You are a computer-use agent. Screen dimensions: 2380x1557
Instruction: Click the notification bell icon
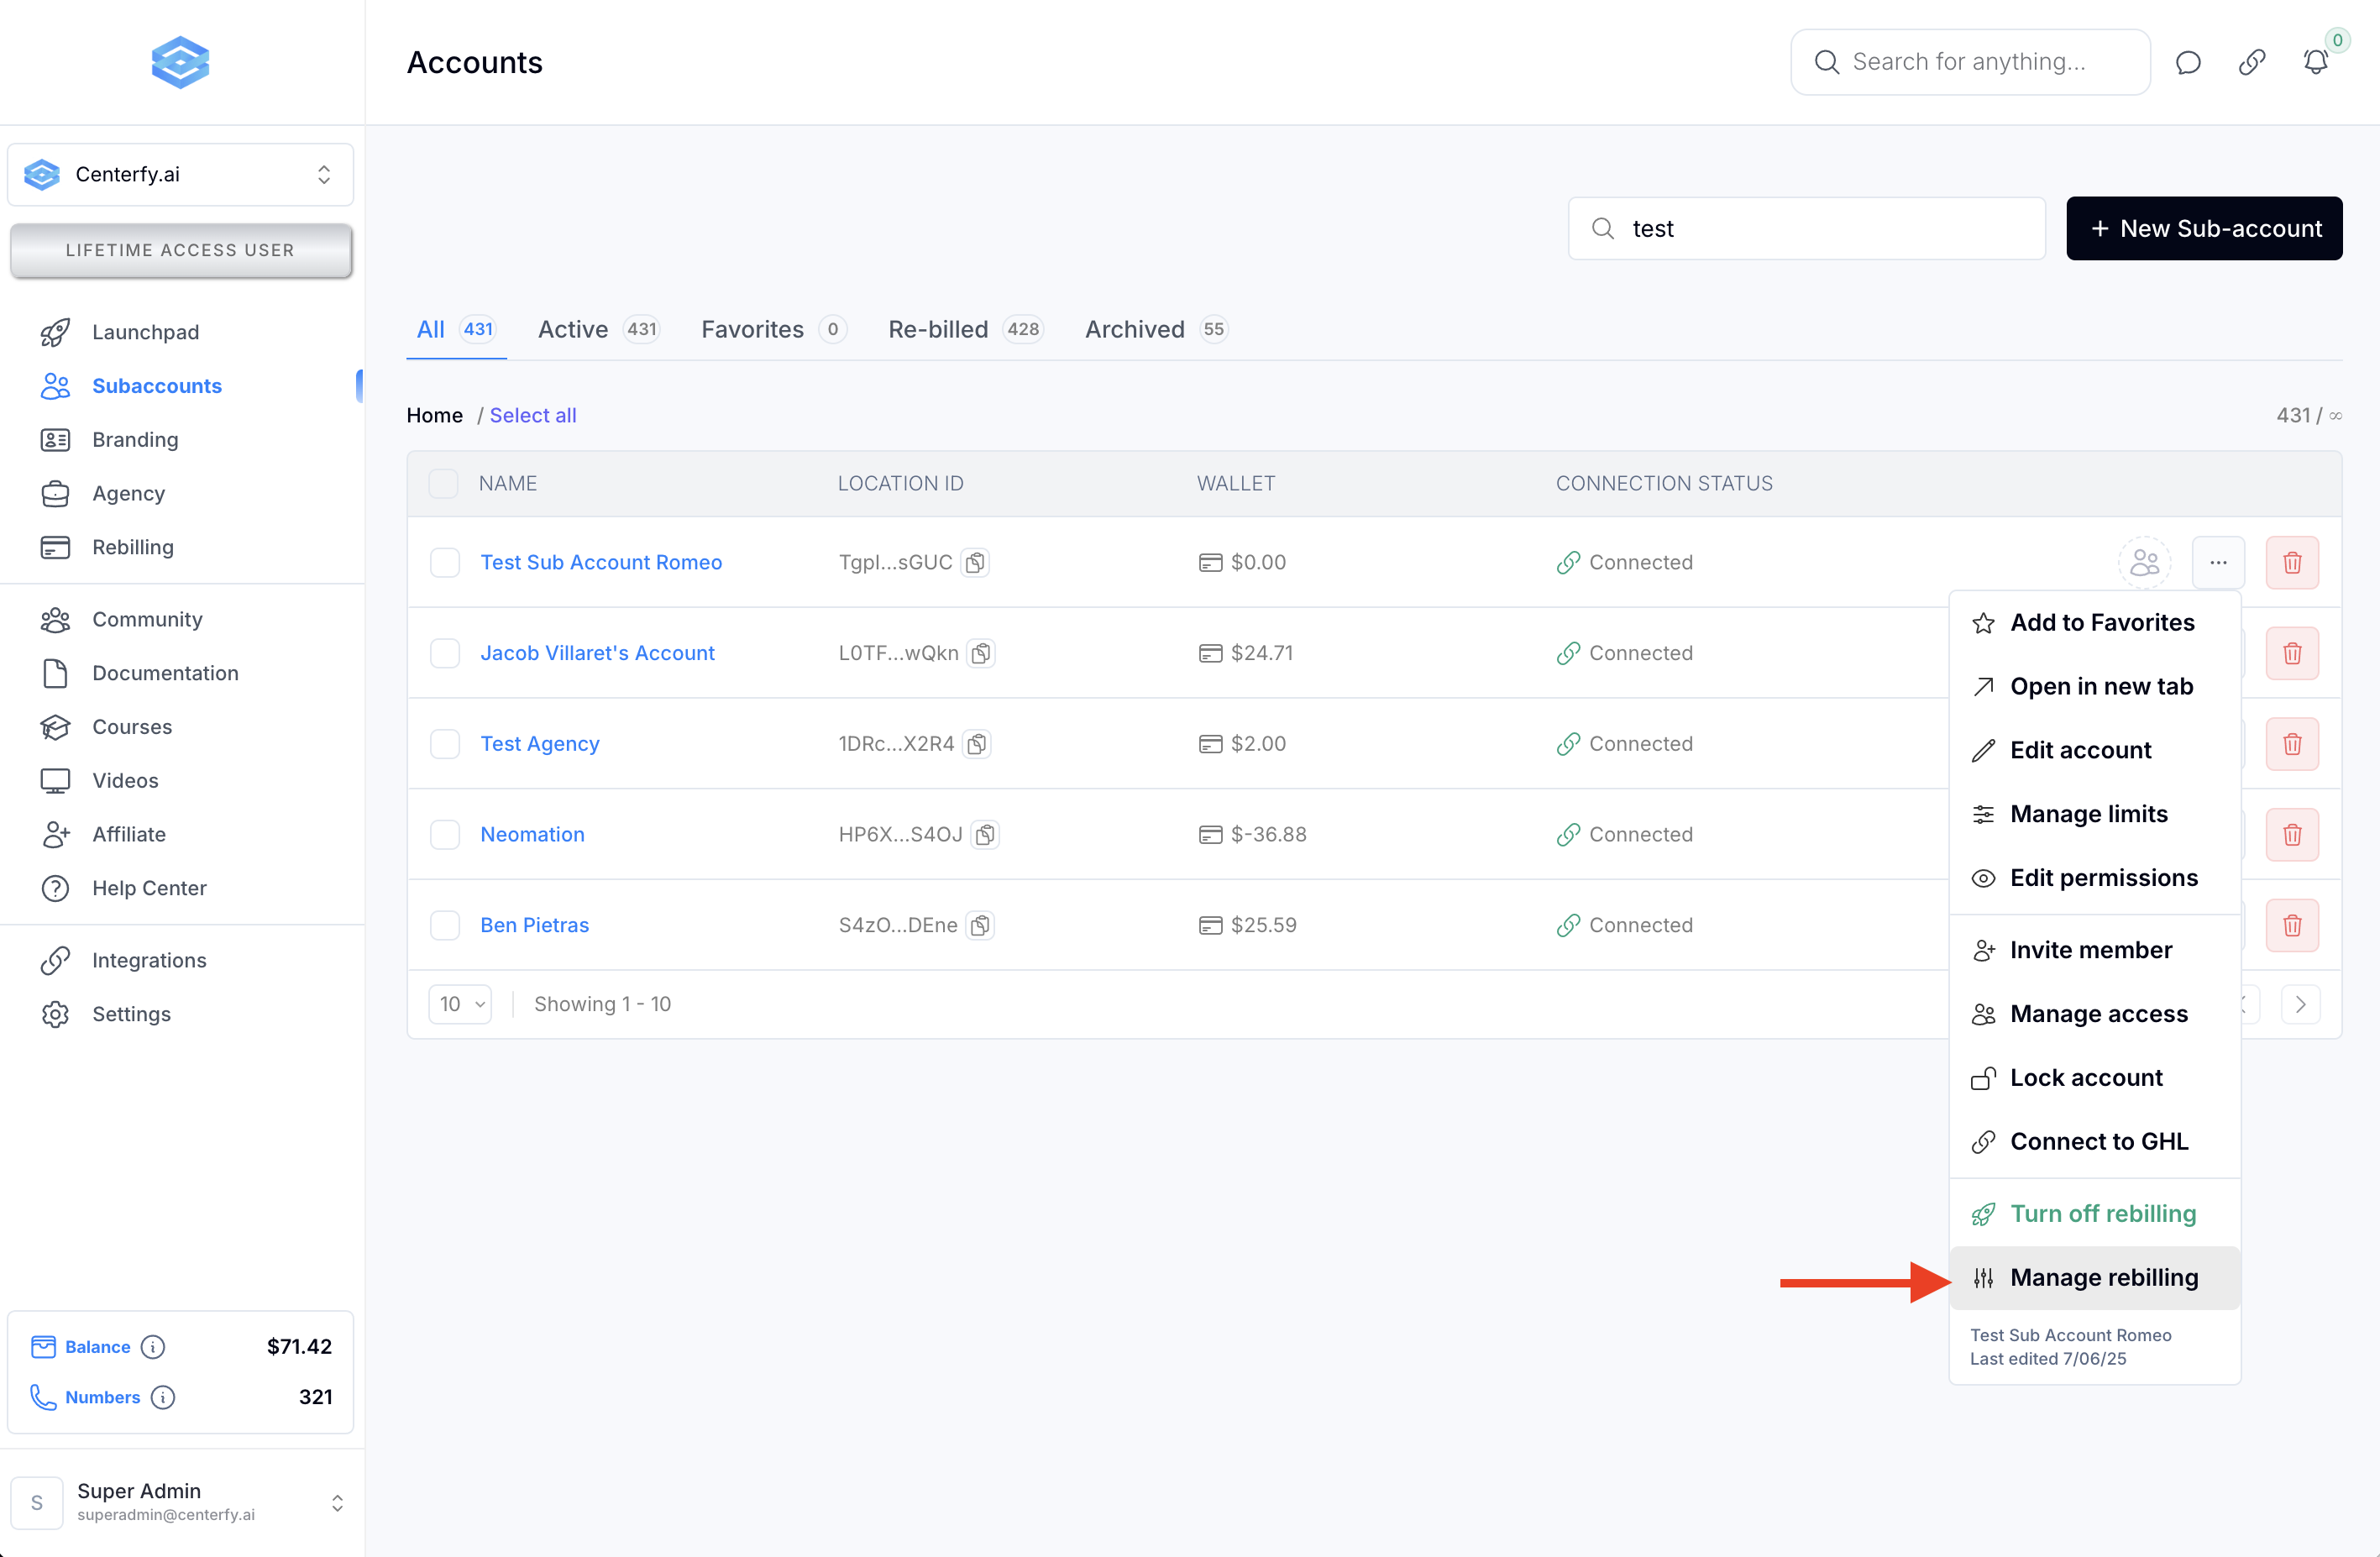2315,62
